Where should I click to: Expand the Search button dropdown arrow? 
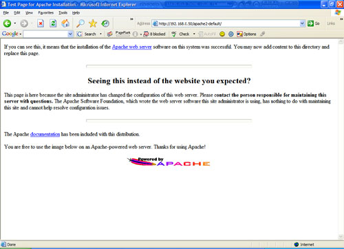click(100, 34)
